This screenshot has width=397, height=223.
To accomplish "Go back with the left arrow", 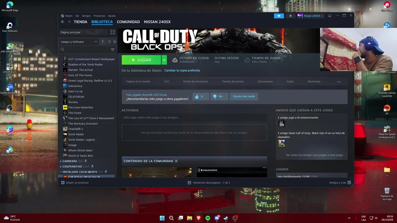I will [63, 22].
